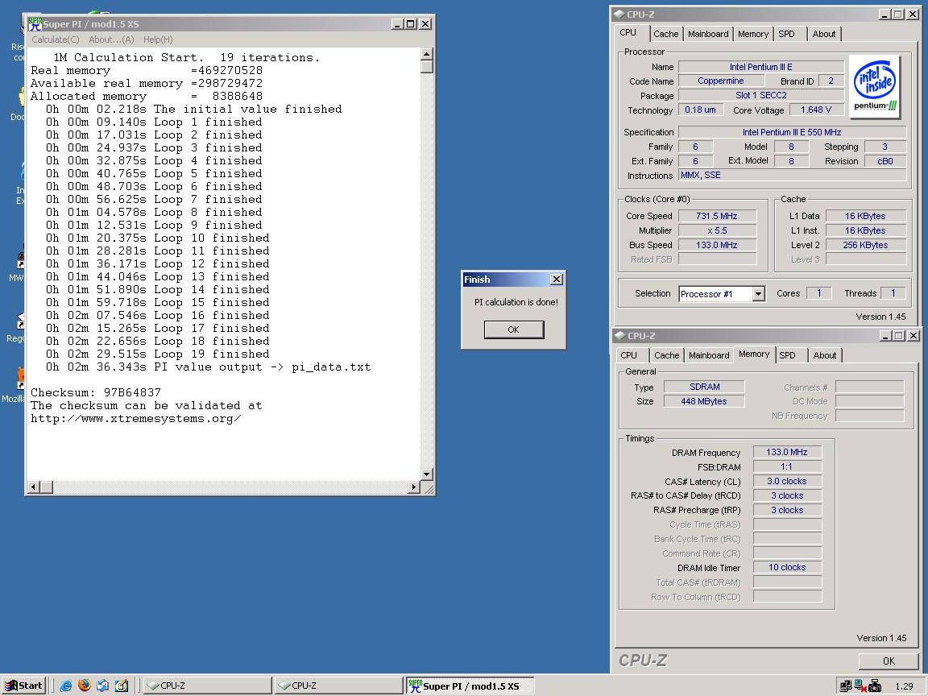Switch to first CPU-Z taskbar button
This screenshot has width=928, height=696.
coord(207,686)
